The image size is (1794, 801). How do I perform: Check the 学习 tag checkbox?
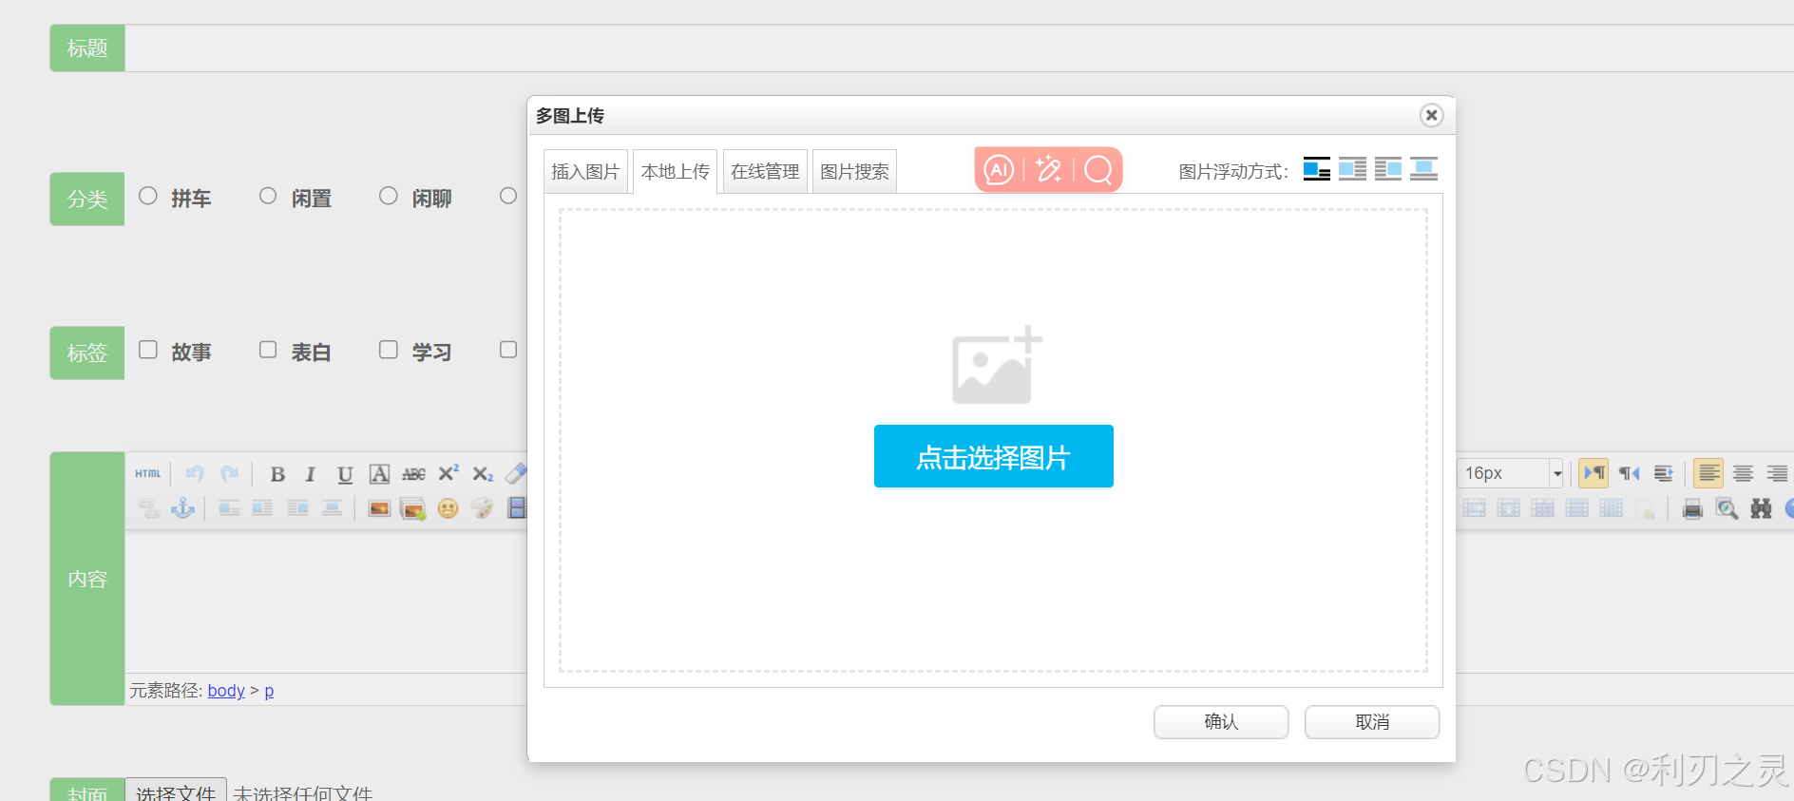pos(389,350)
